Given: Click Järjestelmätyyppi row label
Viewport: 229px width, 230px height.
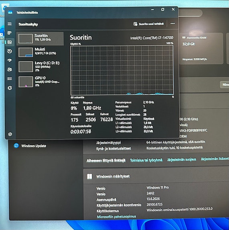Looking at the screenshot, I should (x=109, y=142).
